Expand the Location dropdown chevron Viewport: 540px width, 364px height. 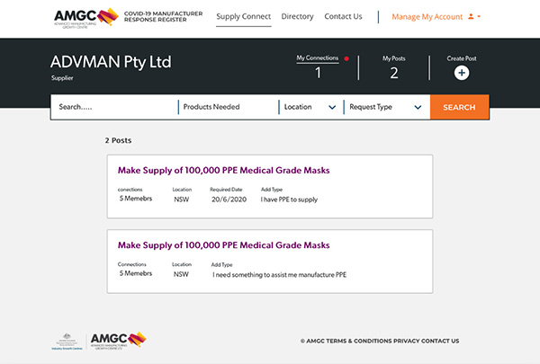click(332, 107)
